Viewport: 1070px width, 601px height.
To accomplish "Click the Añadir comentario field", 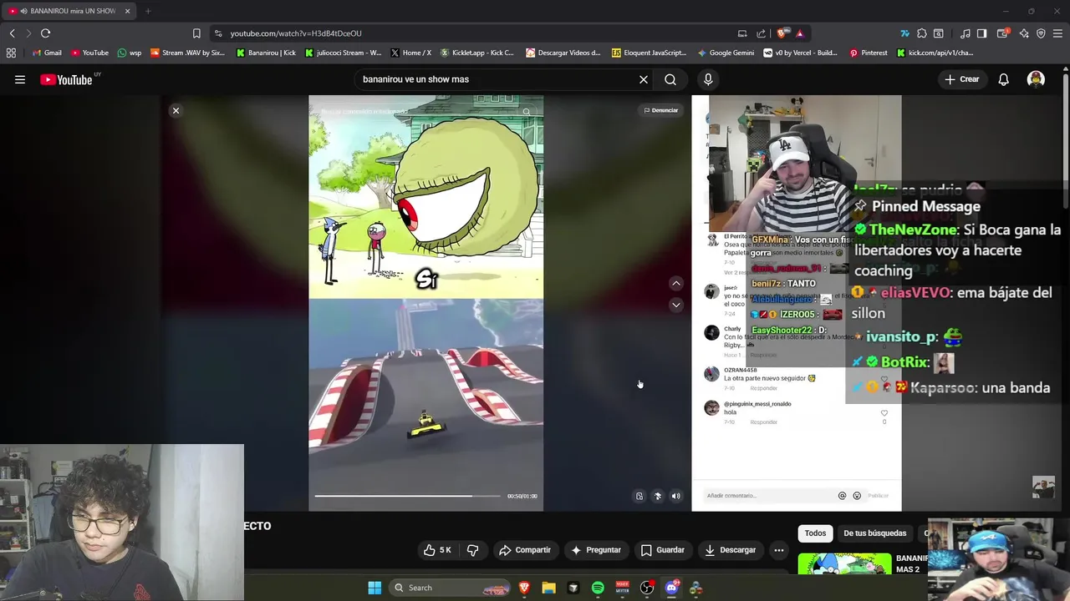I will 769,496.
